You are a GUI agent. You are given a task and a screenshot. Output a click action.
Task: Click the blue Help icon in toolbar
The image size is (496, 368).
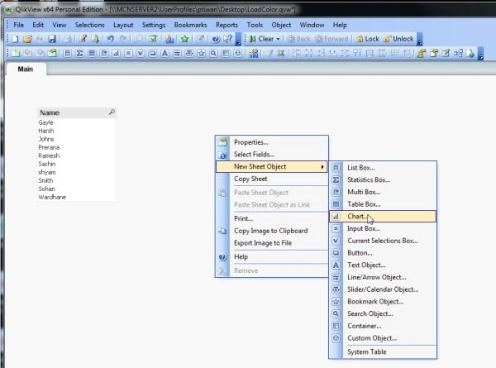[216, 39]
